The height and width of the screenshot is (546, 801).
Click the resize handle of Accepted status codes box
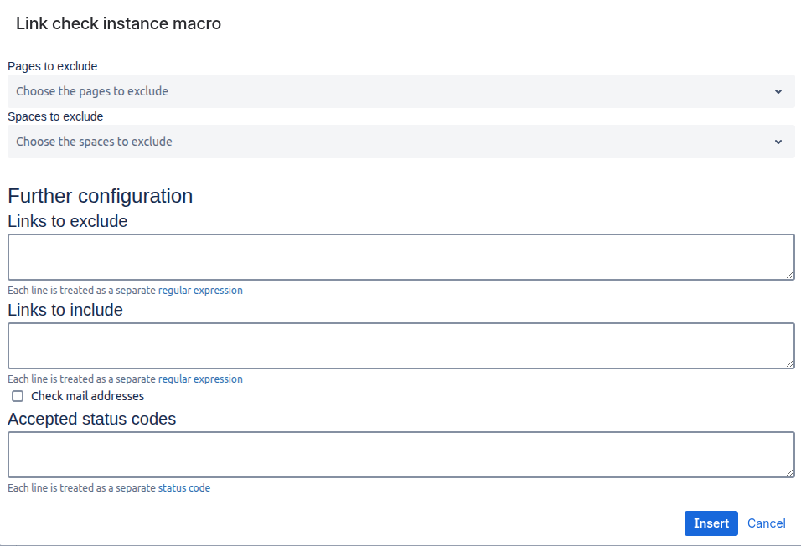[x=789, y=472]
